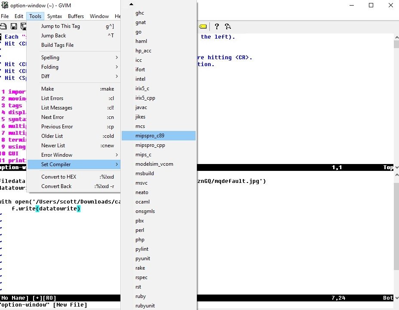Select Jump Back in Tools menu

pyautogui.click(x=74, y=36)
